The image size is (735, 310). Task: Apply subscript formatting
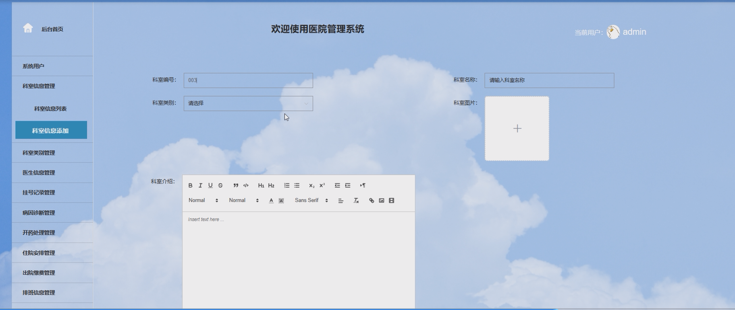pos(312,185)
